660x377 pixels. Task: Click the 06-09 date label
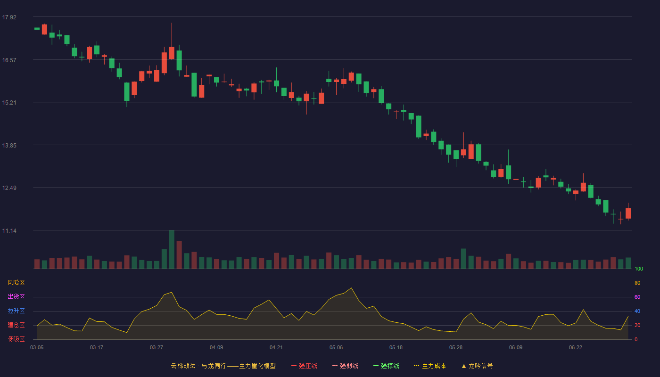(516, 347)
